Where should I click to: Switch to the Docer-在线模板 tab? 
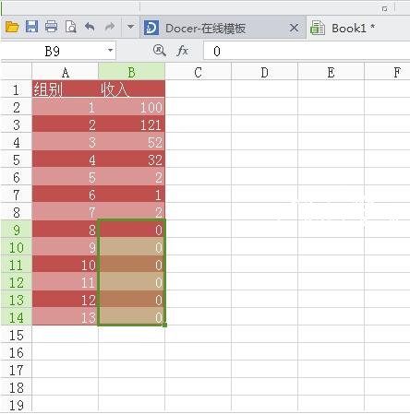205,29
